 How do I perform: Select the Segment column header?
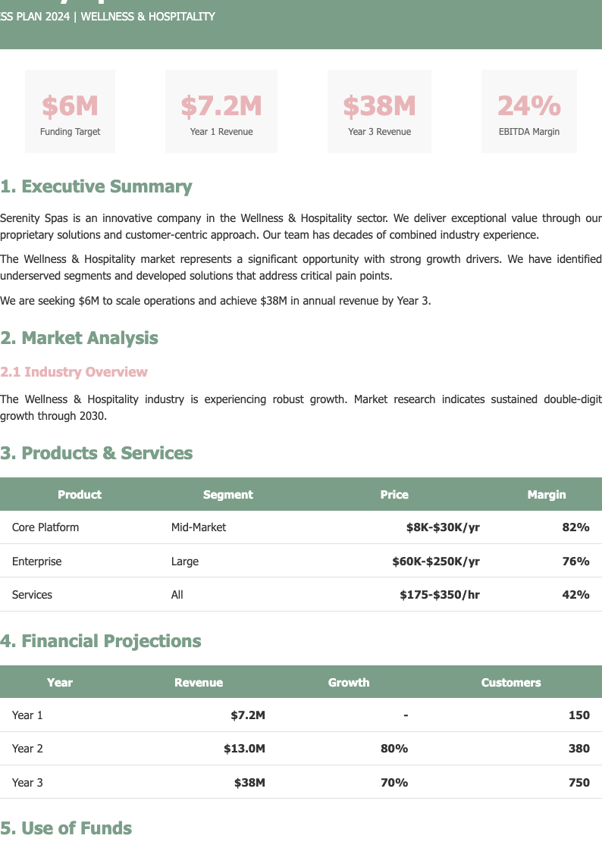227,495
